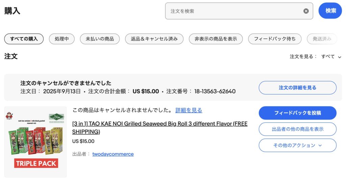The height and width of the screenshot is (181, 346).
Task: Clear the order search field icon
Action: point(306,11)
